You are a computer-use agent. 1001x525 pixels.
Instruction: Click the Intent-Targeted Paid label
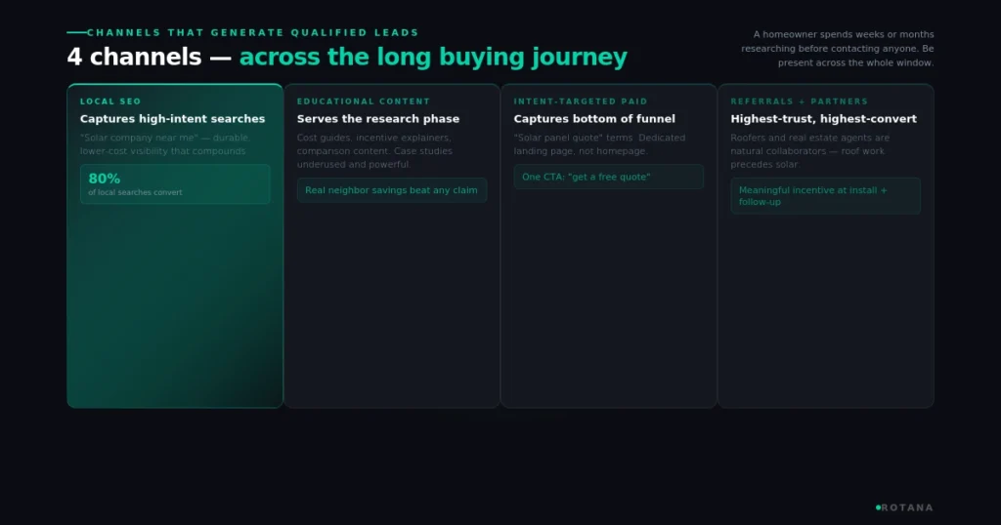[581, 101]
